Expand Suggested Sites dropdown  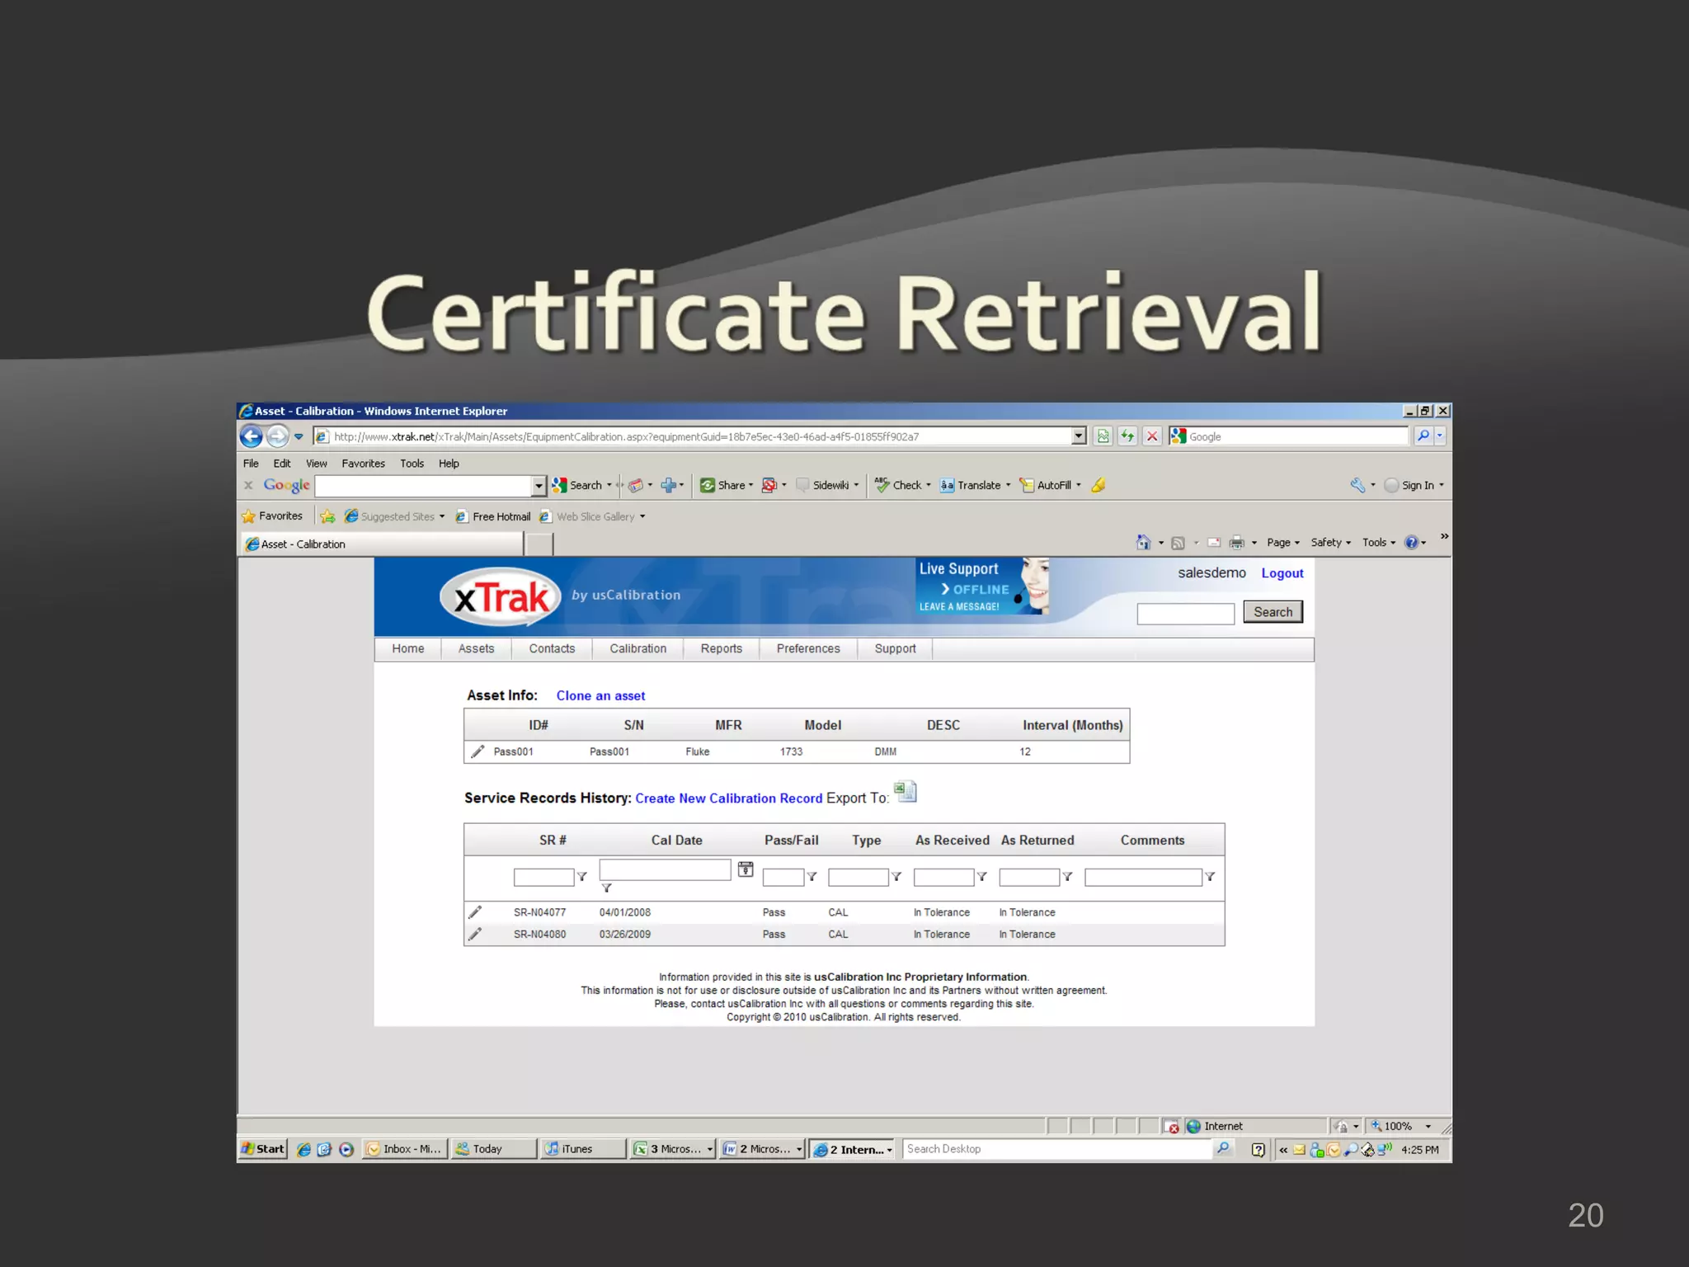pyautogui.click(x=442, y=517)
